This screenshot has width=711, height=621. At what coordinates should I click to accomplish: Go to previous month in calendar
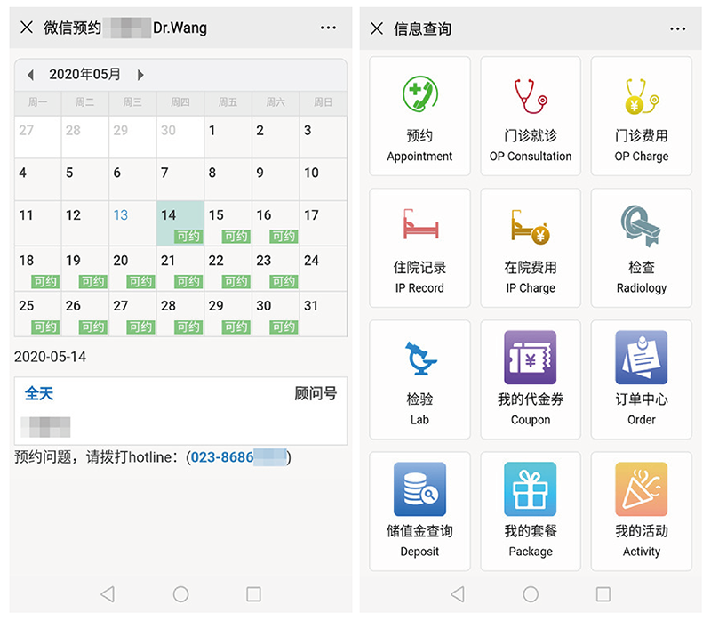pos(30,75)
